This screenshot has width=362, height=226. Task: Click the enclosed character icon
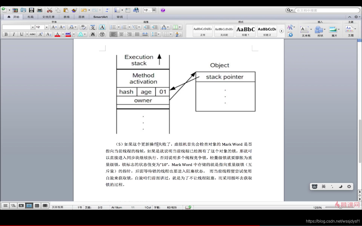click(x=102, y=34)
